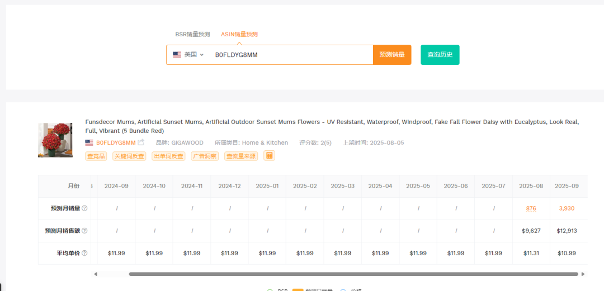Click the 查流量来源 tag button
Image resolution: width=604 pixels, height=291 pixels.
pyautogui.click(x=241, y=156)
